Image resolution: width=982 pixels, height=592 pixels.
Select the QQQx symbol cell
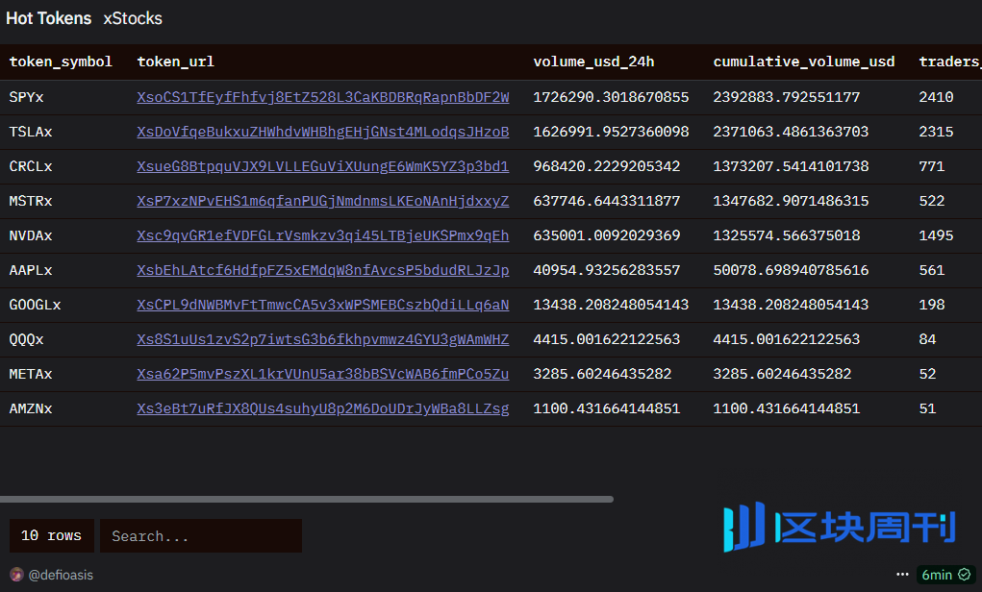26,339
